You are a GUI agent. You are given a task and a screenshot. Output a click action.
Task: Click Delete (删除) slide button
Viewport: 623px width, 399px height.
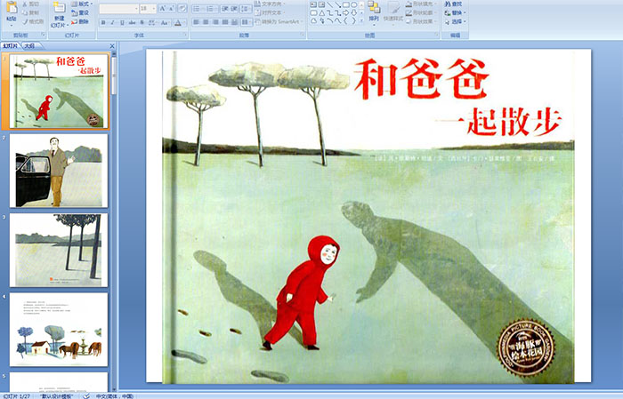(80, 21)
